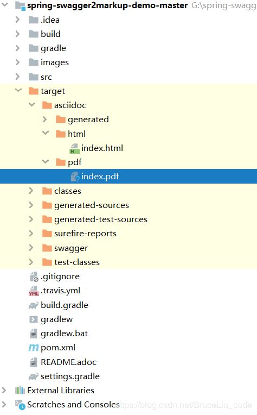
Task: Click the Scratches and Consoles icon
Action: click(20, 405)
